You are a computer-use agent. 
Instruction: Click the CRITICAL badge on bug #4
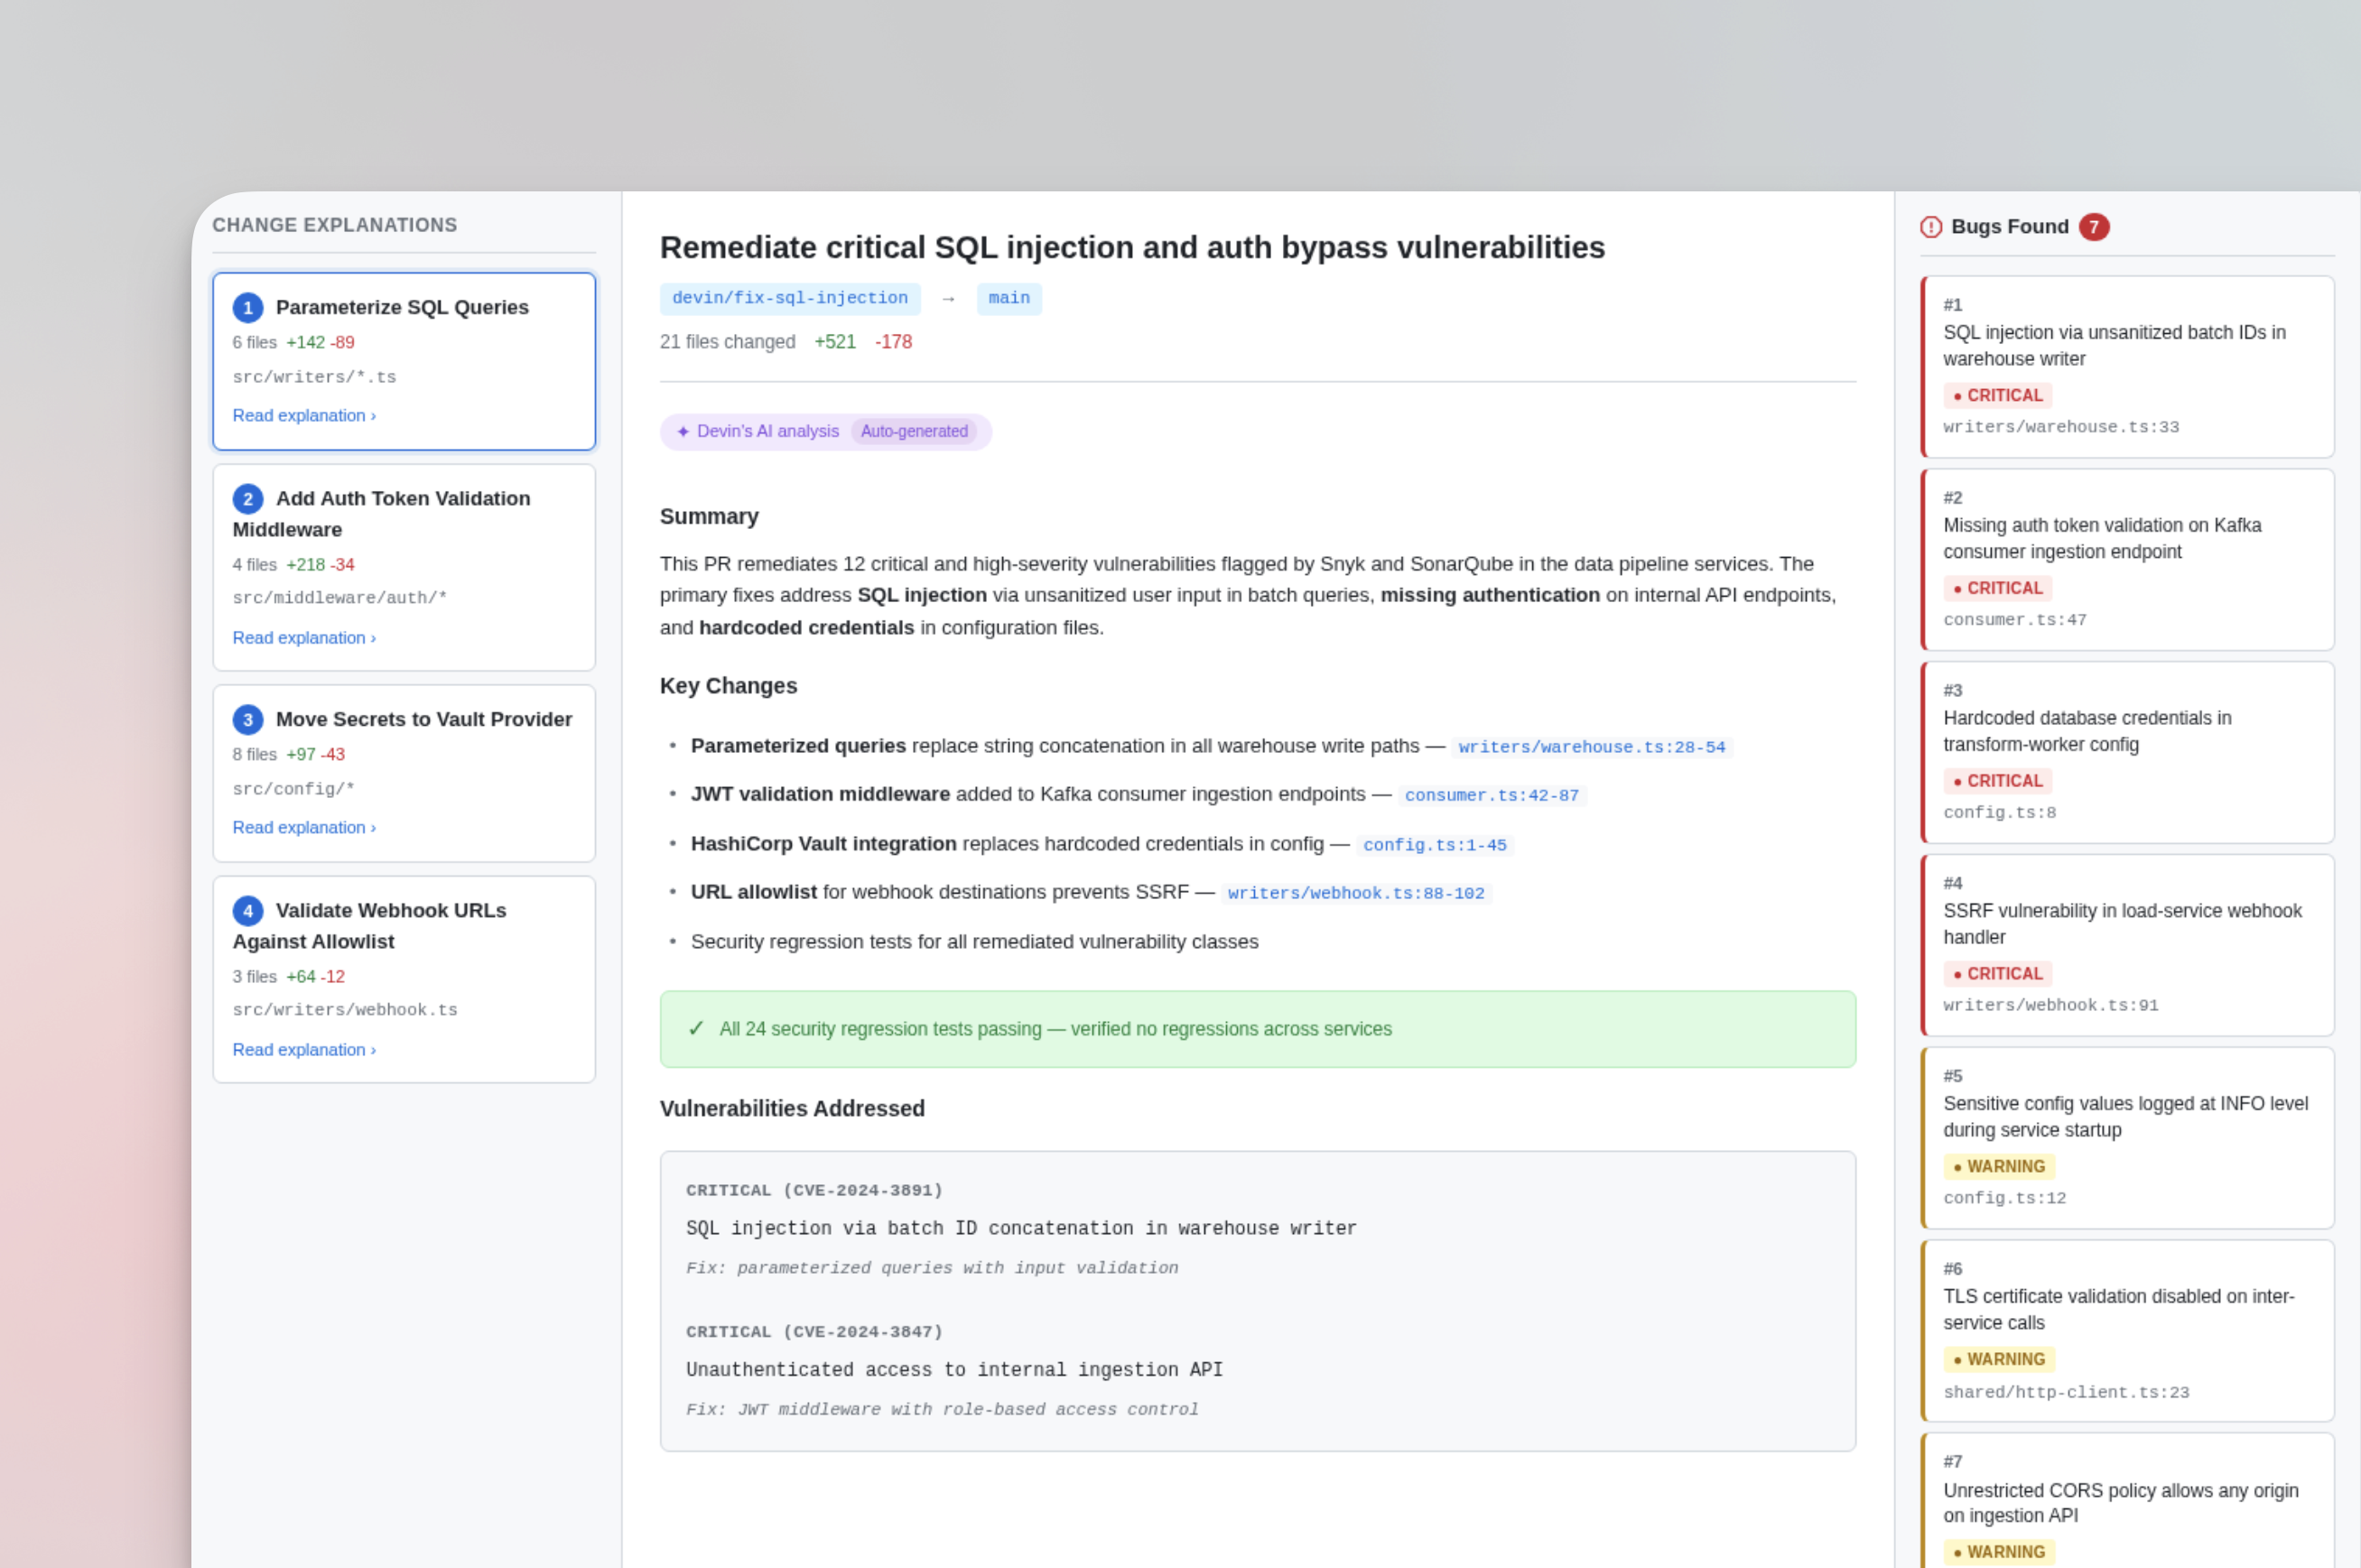[1997, 974]
